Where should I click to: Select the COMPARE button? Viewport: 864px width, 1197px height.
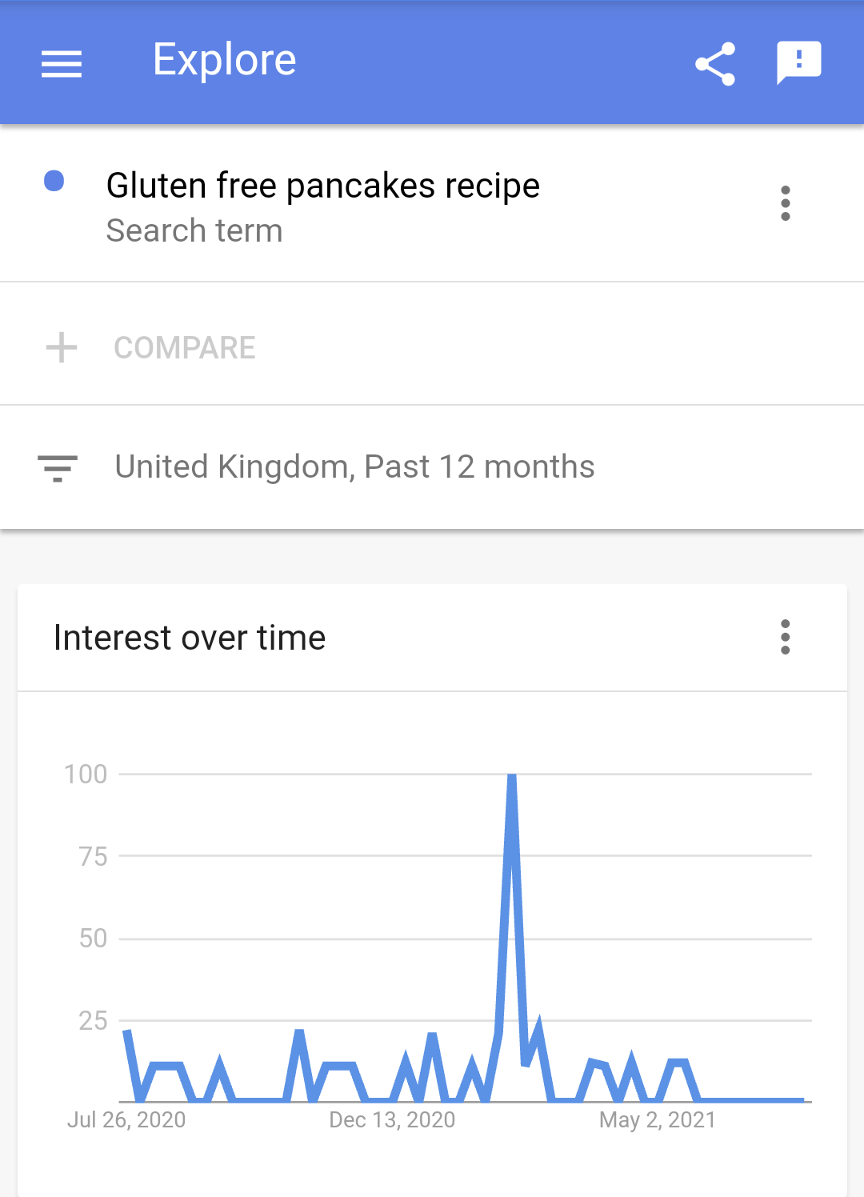[x=185, y=348]
